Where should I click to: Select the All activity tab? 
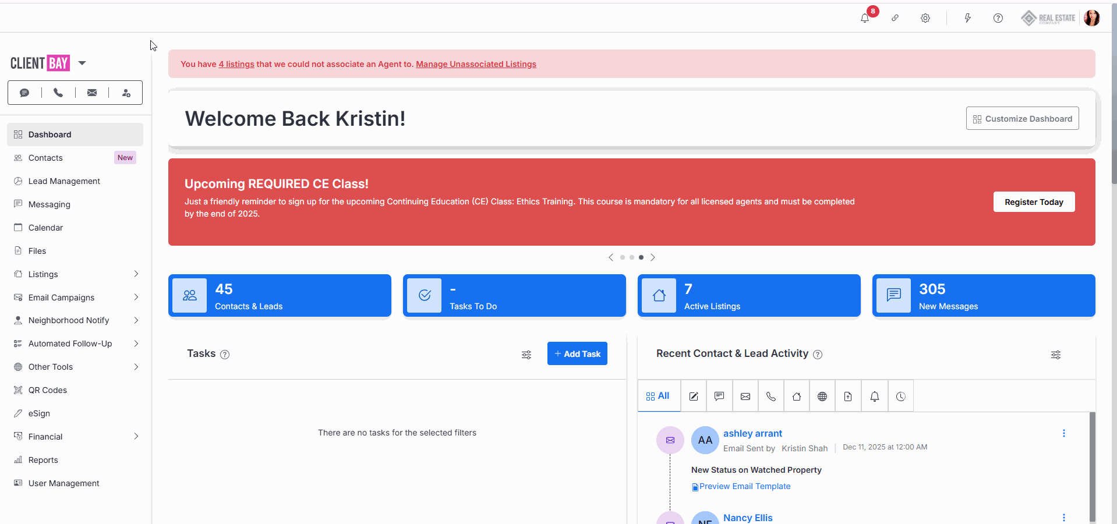tap(658, 396)
